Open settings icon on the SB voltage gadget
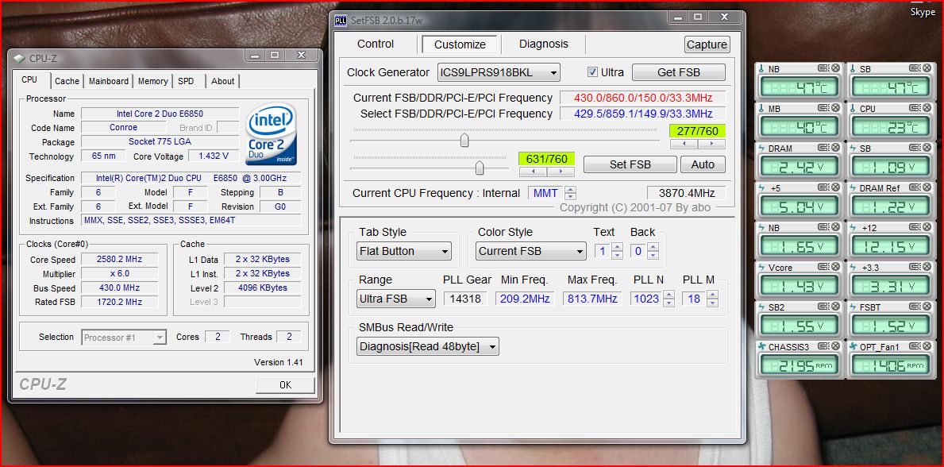The image size is (944, 467). click(915, 149)
